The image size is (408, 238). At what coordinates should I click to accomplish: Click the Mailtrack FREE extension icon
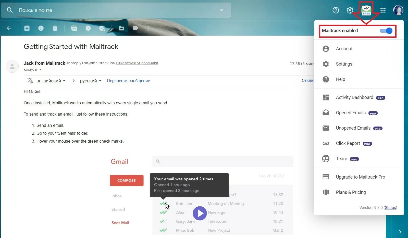point(366,10)
